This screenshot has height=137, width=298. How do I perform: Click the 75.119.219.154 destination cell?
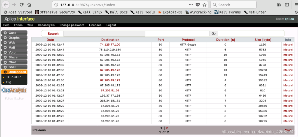pos(110,50)
